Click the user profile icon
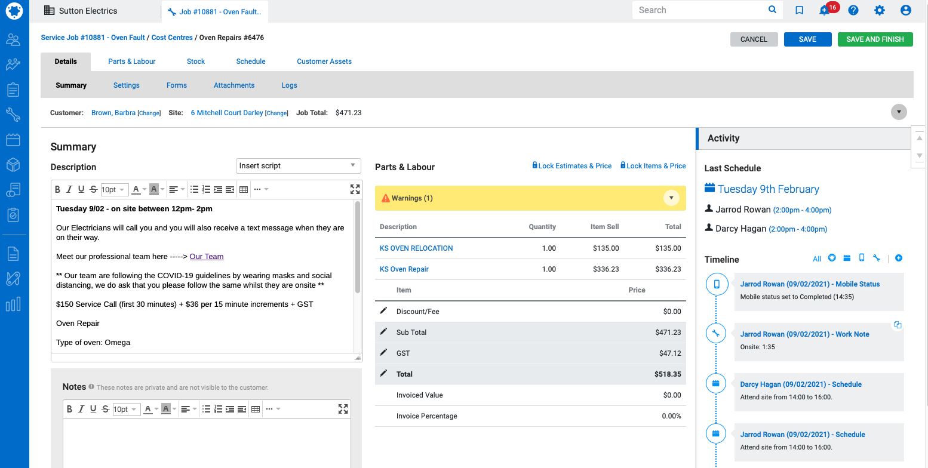928x468 pixels. [x=905, y=10]
